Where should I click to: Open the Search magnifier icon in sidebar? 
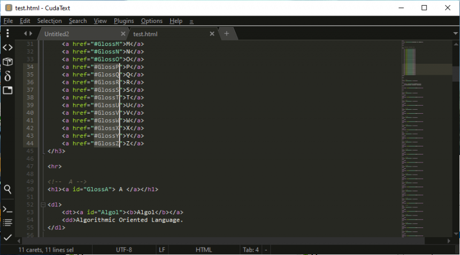(7, 190)
